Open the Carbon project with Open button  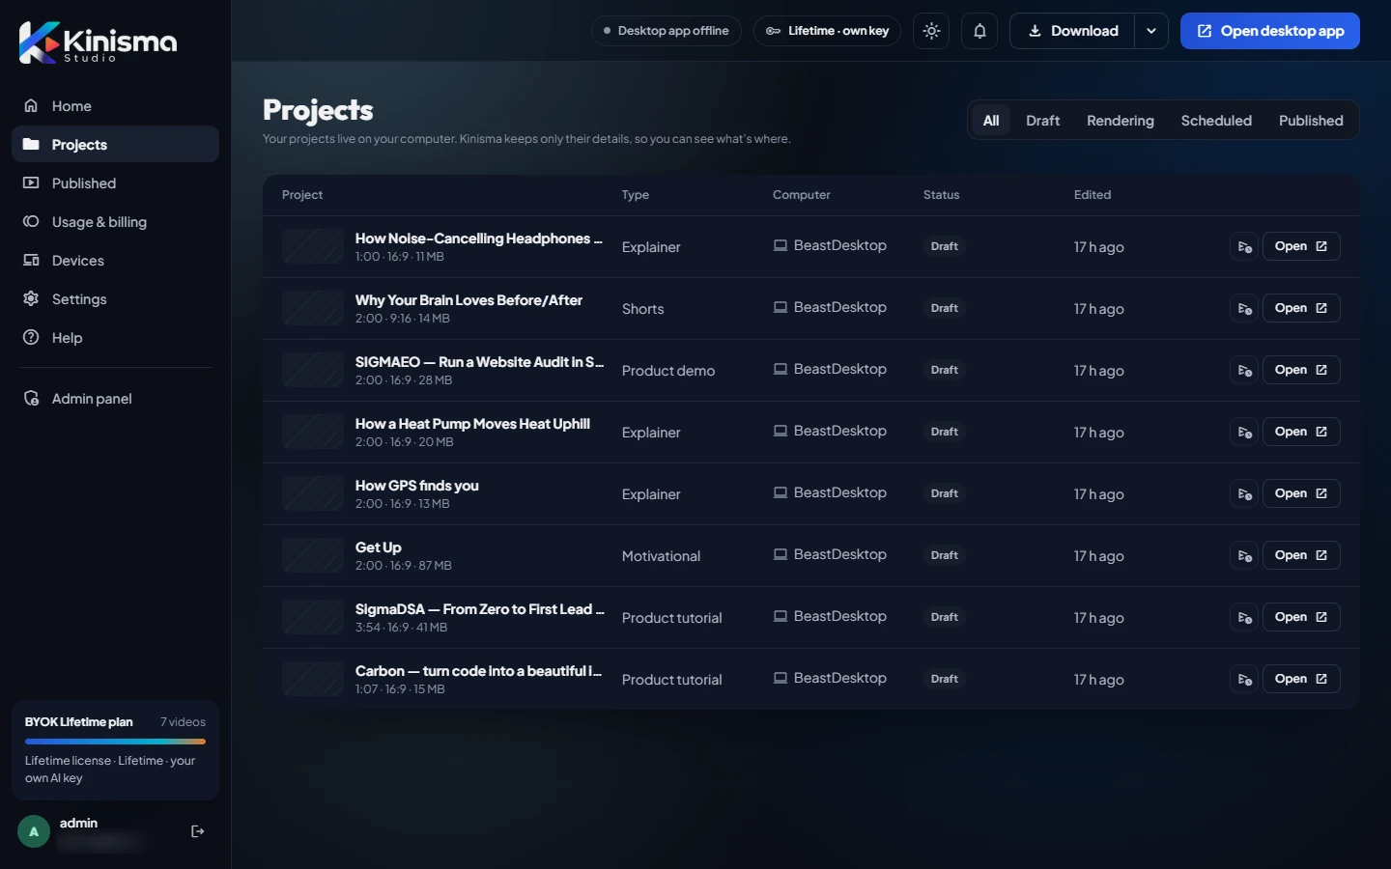[1301, 679]
